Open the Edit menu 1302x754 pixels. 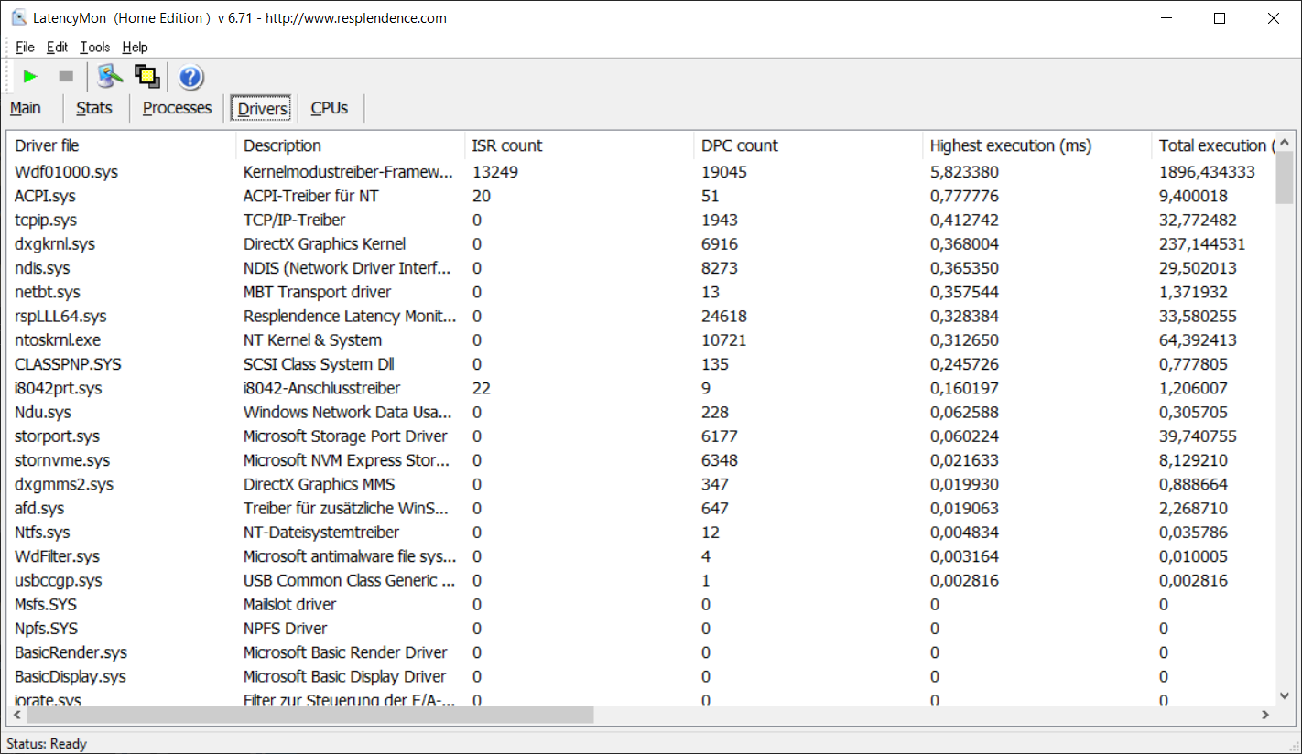[x=57, y=47]
